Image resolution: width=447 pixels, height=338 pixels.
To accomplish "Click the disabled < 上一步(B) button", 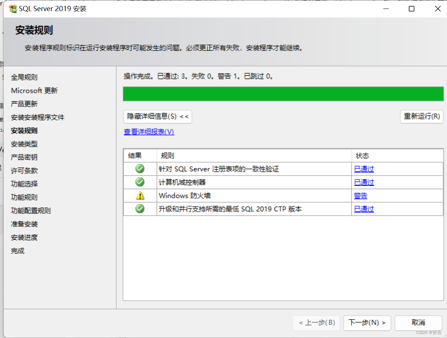I will 316,323.
